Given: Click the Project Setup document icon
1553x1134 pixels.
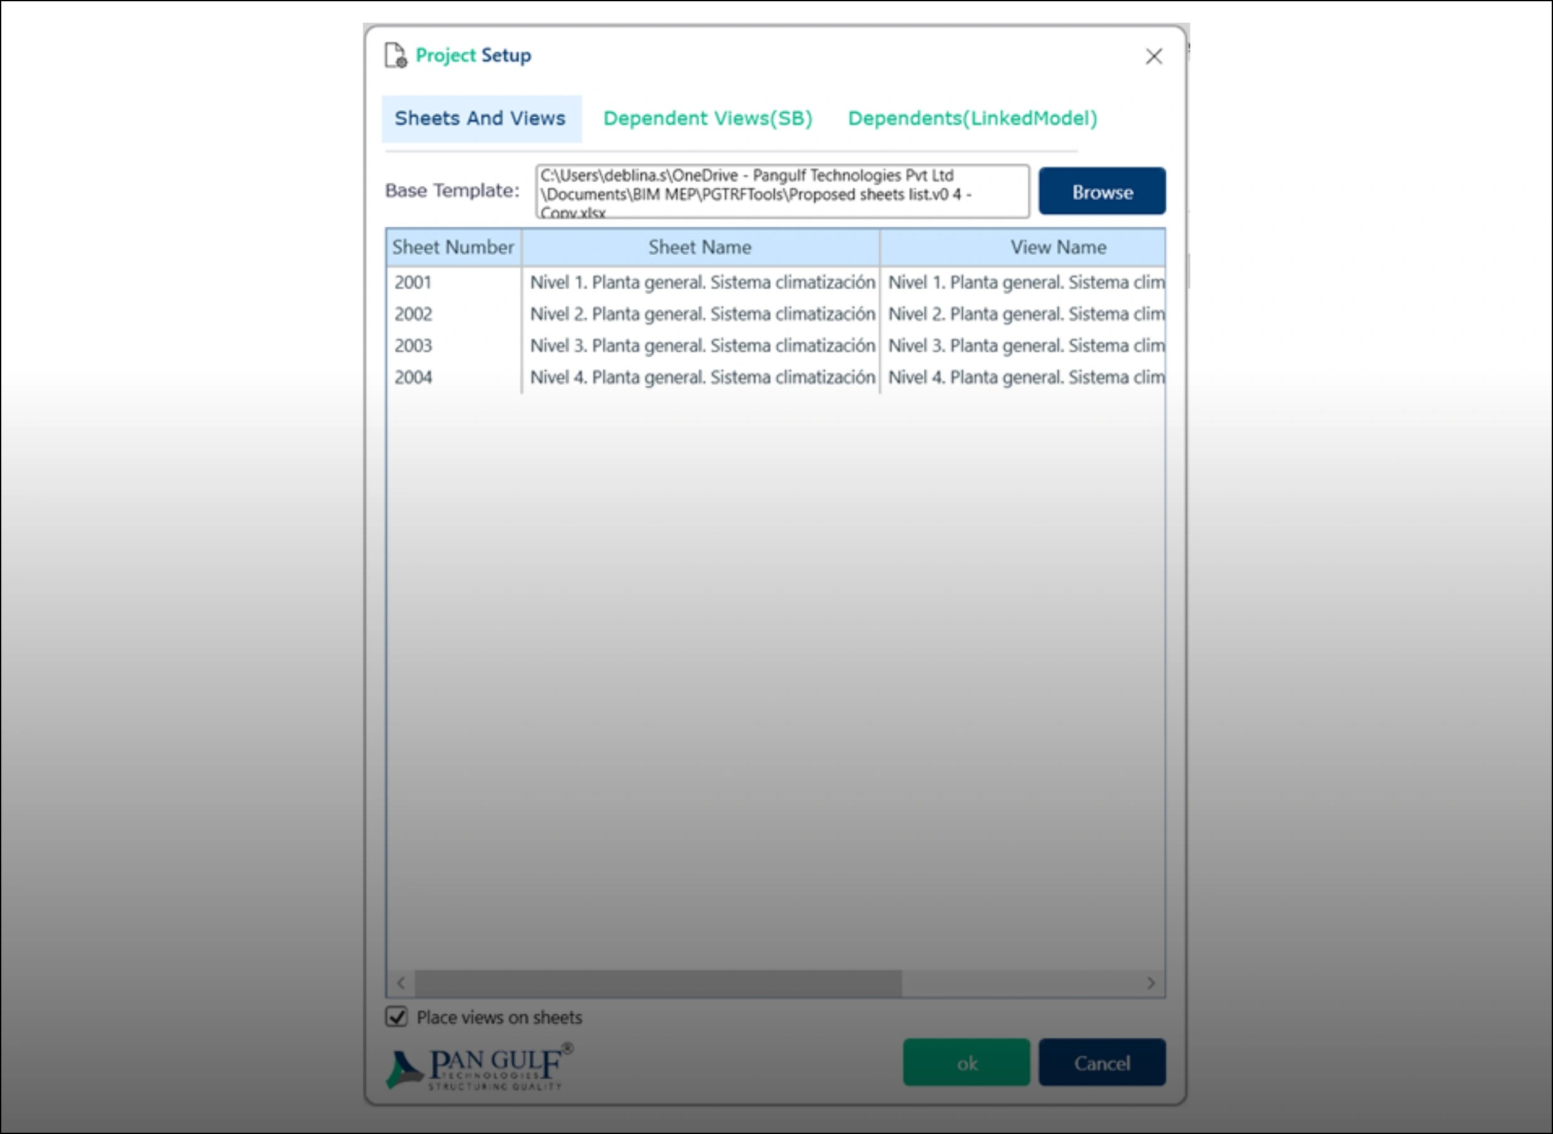Looking at the screenshot, I should coord(395,55).
